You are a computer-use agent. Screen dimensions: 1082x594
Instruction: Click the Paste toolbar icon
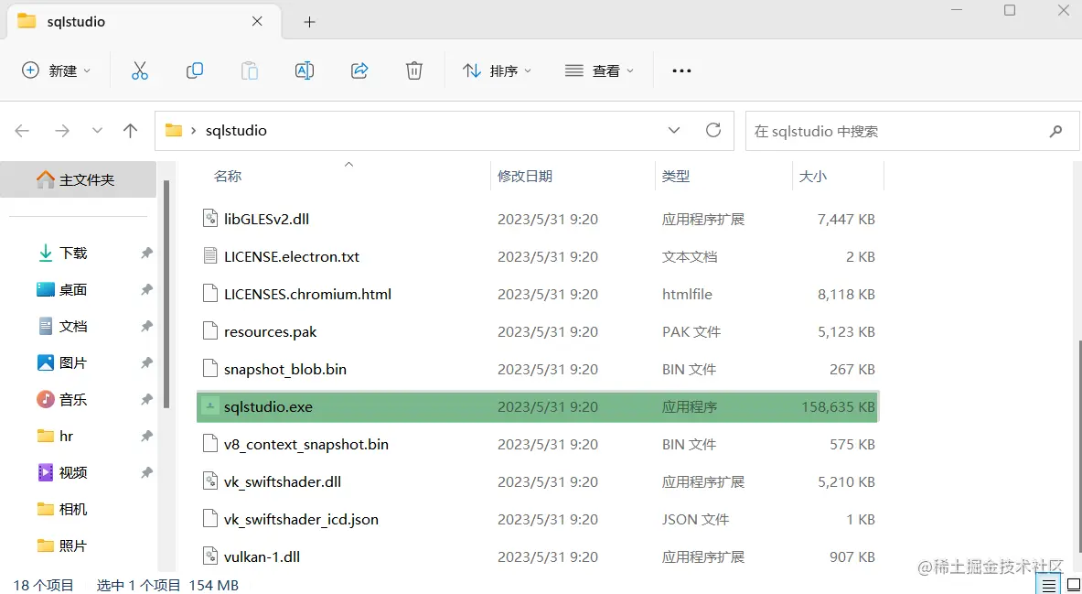[250, 70]
